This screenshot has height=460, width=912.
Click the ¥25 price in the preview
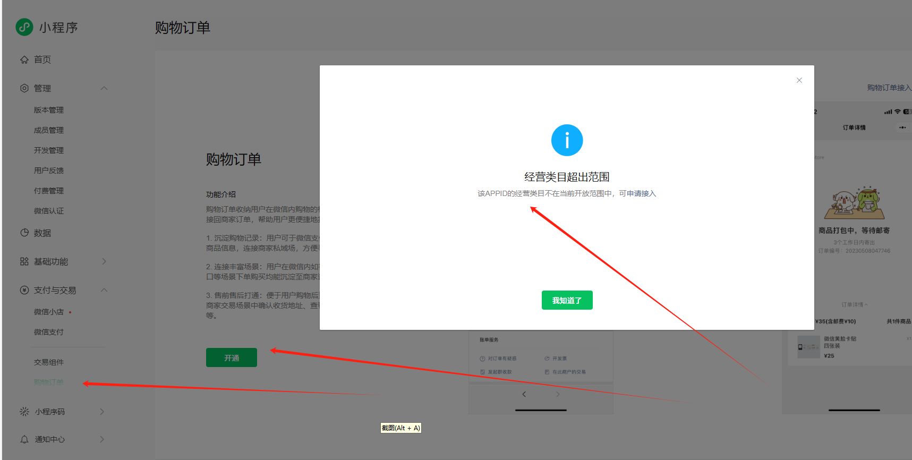point(829,356)
